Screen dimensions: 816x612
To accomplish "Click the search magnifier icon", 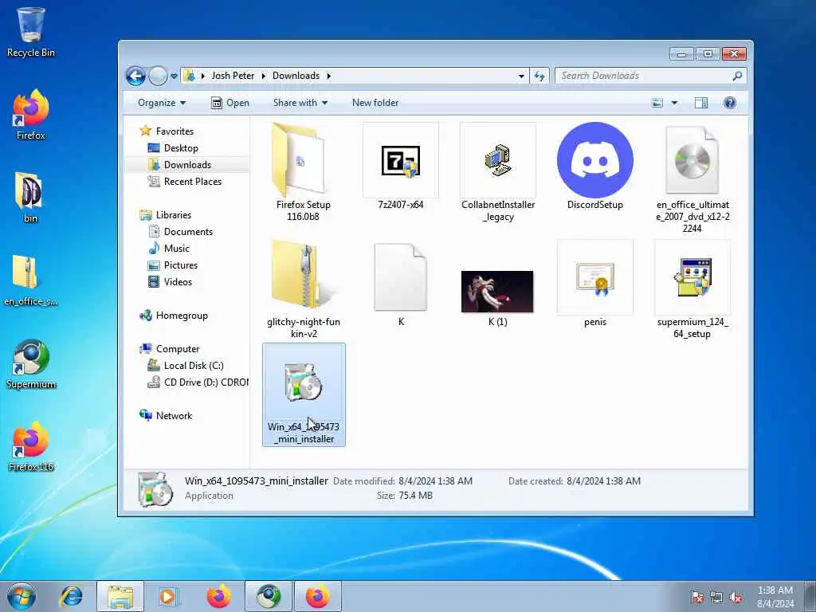I will point(737,76).
